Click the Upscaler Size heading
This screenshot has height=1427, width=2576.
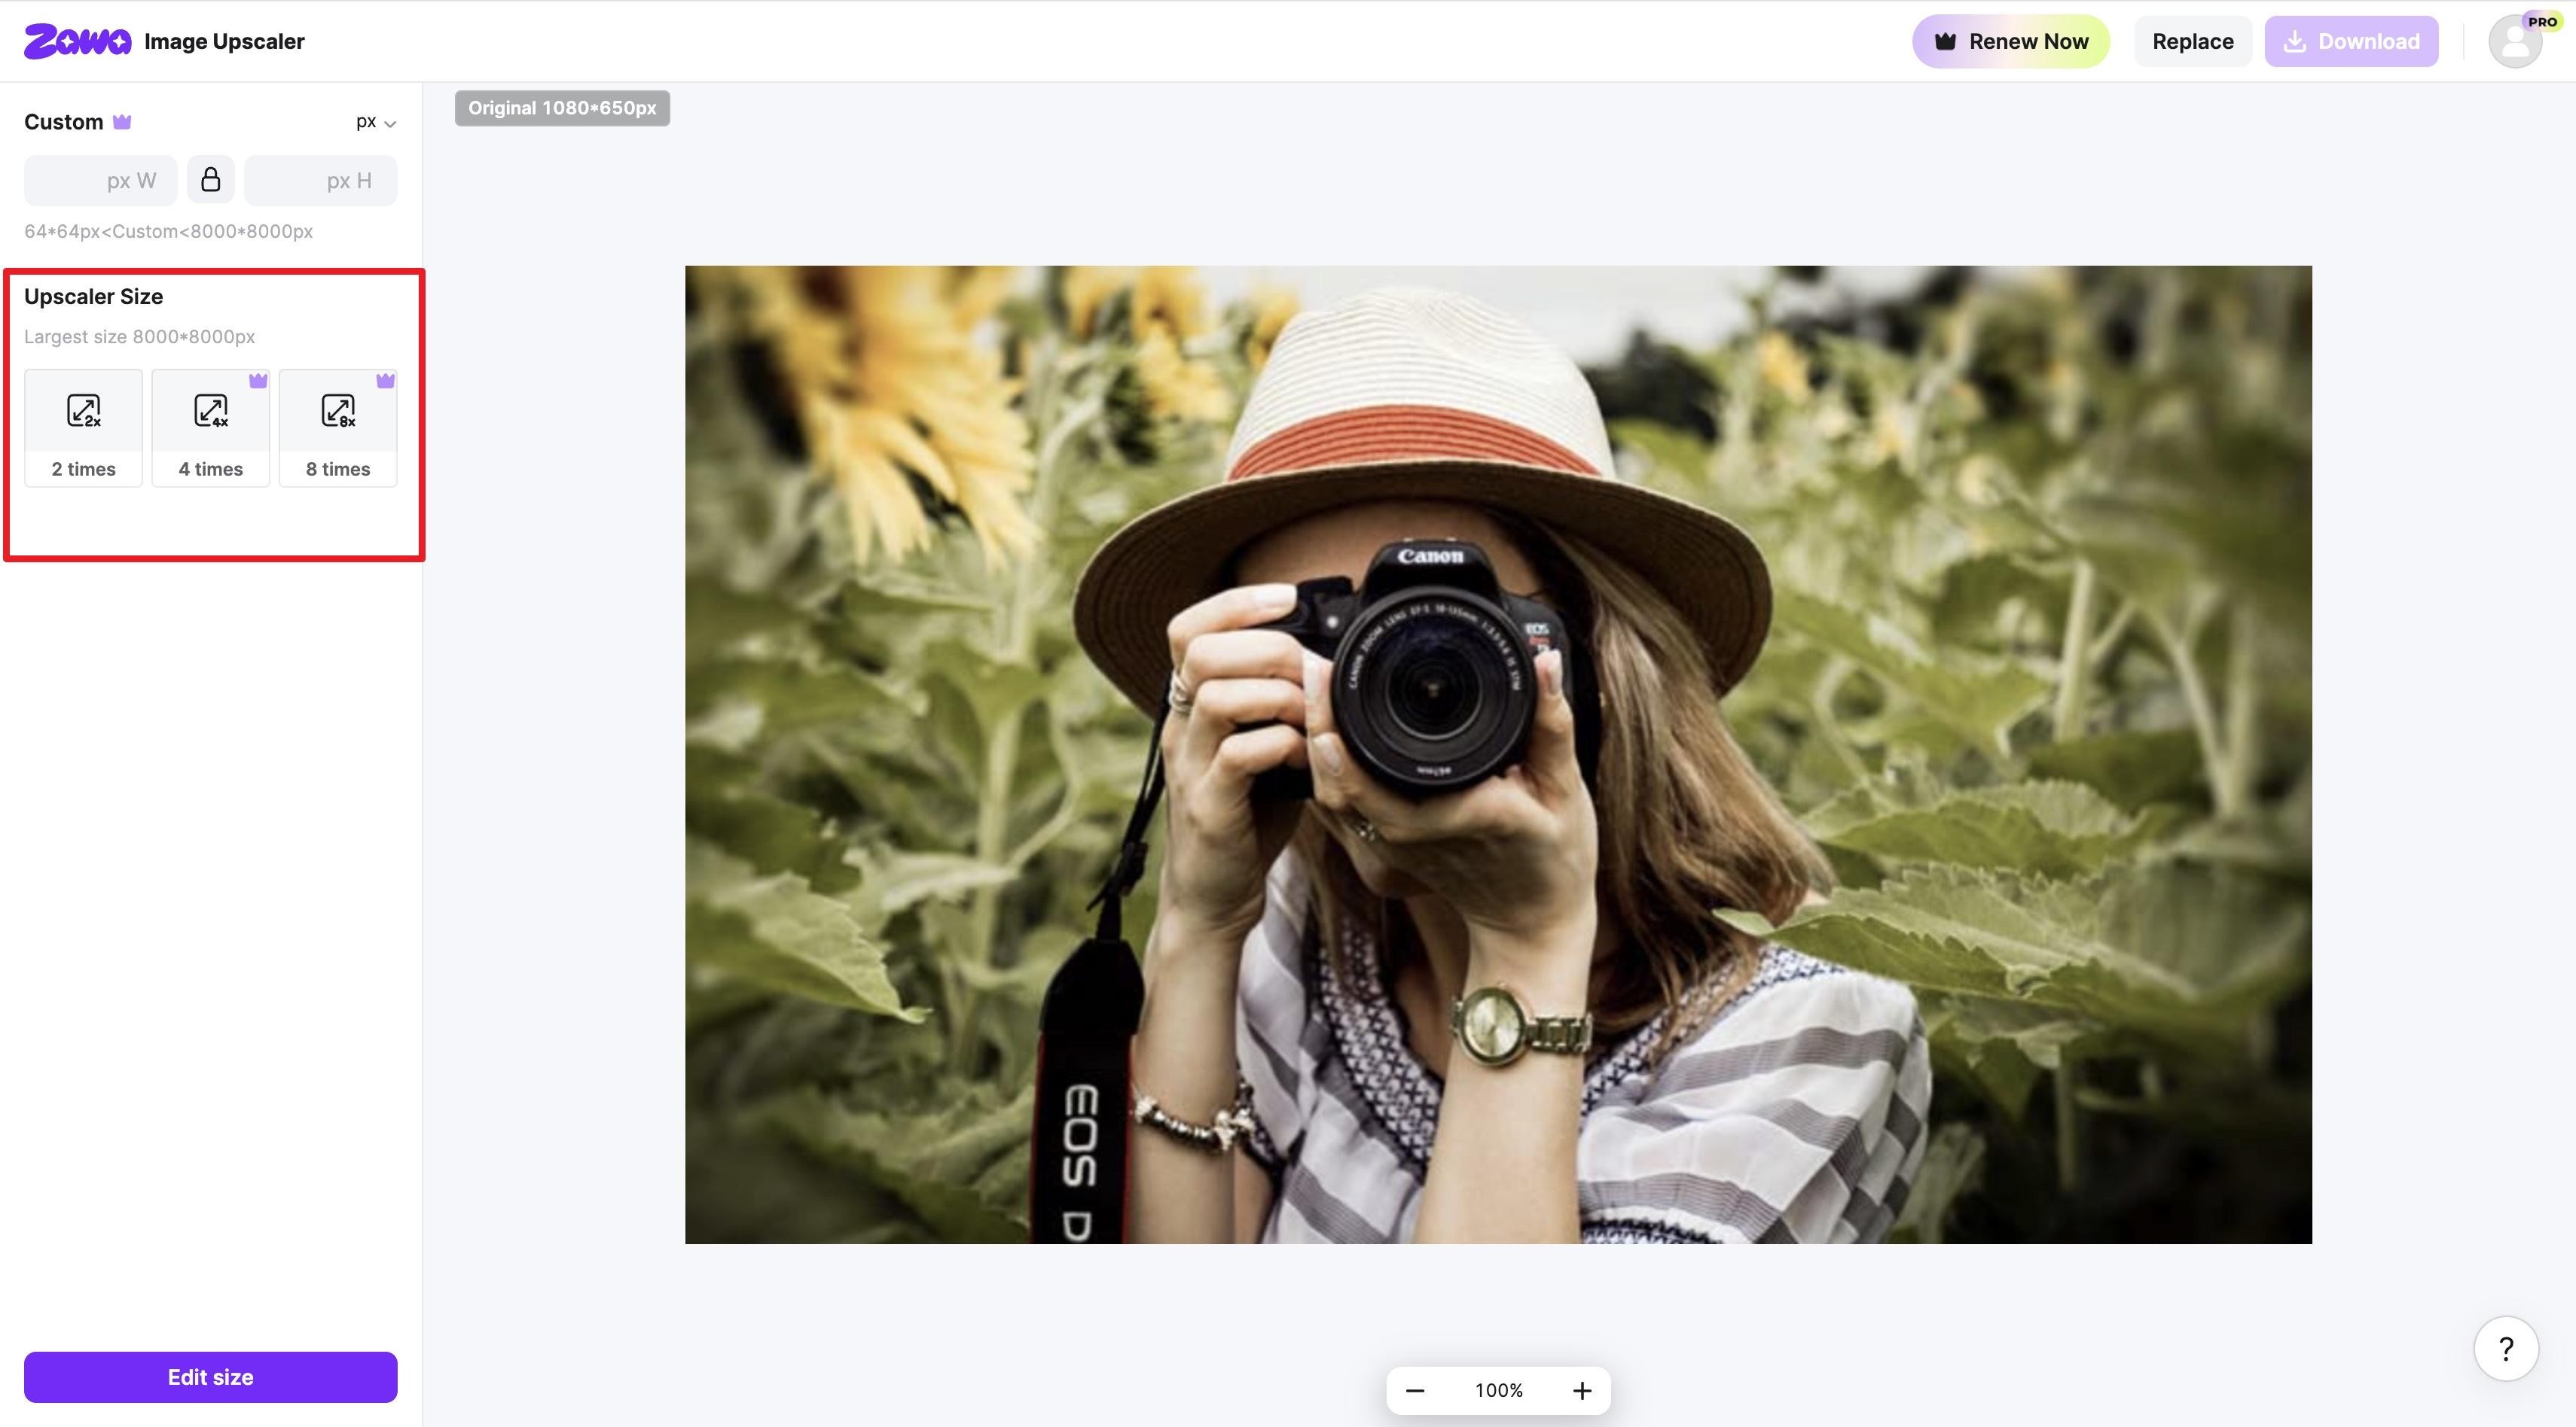[94, 297]
